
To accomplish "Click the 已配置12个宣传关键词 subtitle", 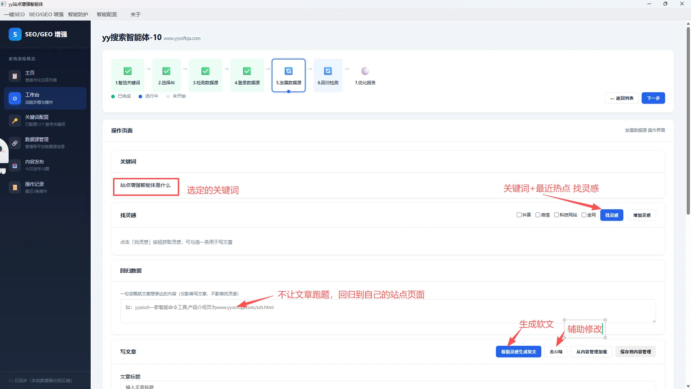I will tap(45, 125).
